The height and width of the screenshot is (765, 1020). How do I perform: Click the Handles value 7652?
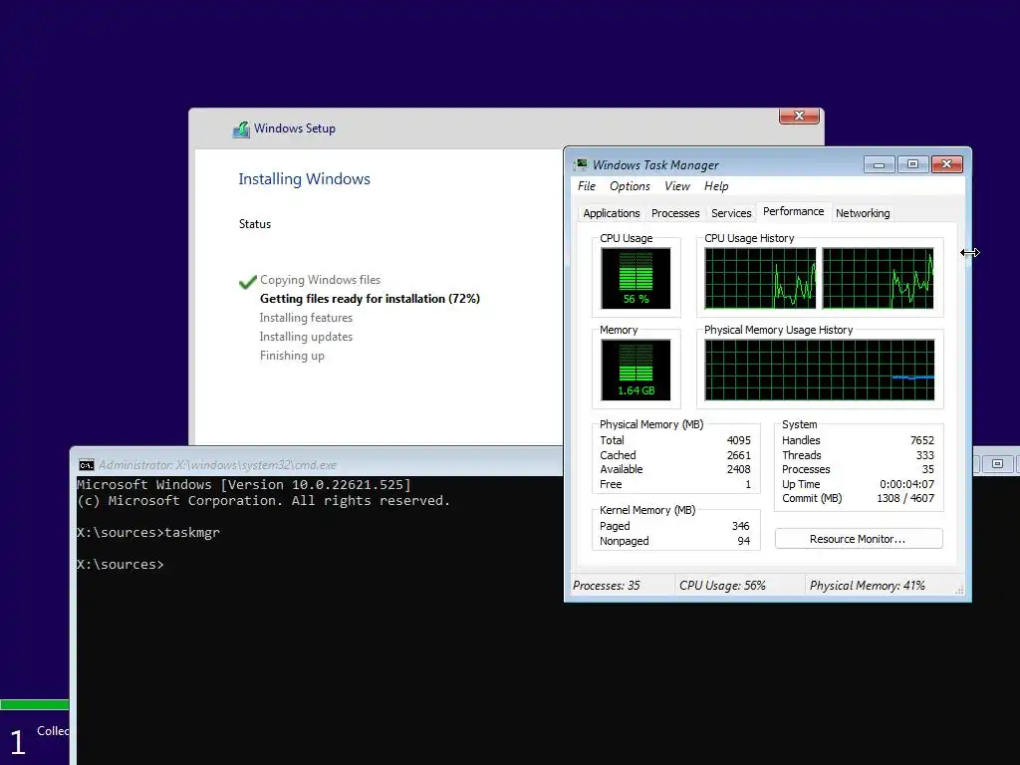[921, 440]
